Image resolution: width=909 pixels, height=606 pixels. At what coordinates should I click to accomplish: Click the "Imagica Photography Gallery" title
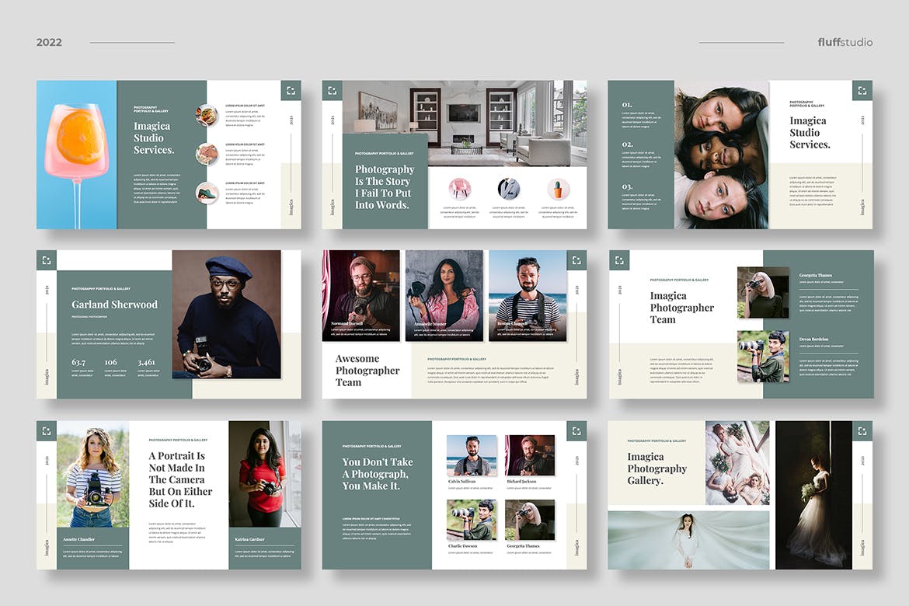pyautogui.click(x=657, y=468)
